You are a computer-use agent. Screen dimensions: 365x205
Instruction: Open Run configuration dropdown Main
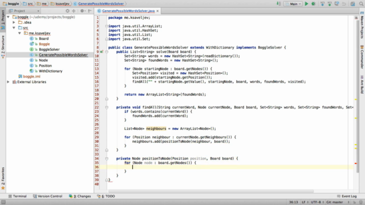point(293,4)
